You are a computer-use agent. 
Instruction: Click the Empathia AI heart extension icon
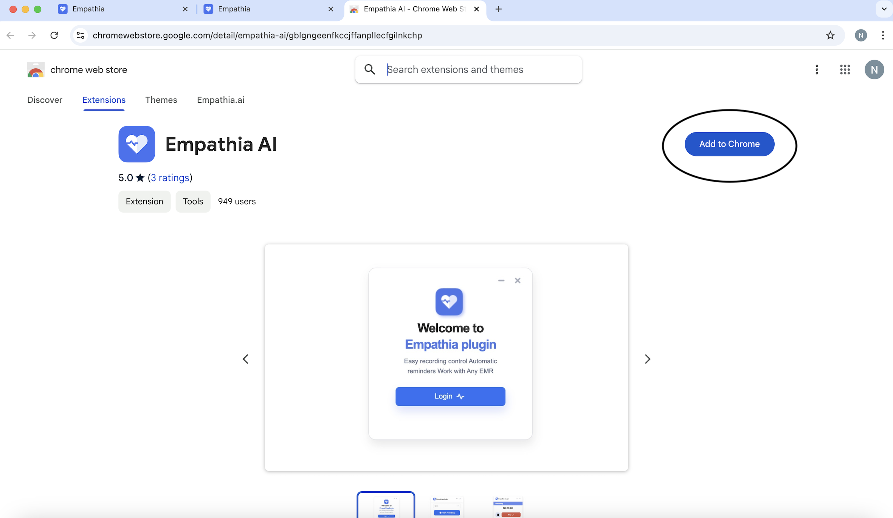[136, 144]
